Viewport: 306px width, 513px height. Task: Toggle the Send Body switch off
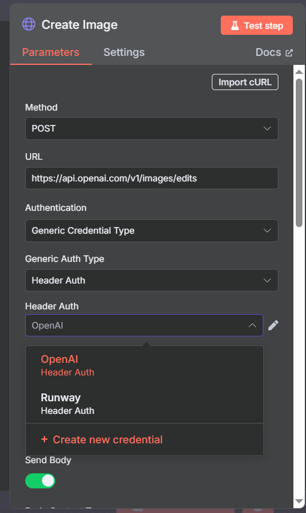tap(40, 481)
